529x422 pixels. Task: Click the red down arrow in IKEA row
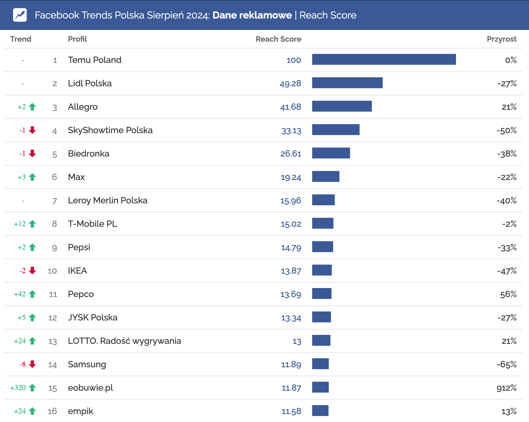[32, 271]
